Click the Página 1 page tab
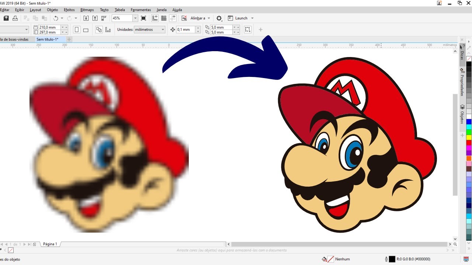This screenshot has width=472, height=265. 50,244
